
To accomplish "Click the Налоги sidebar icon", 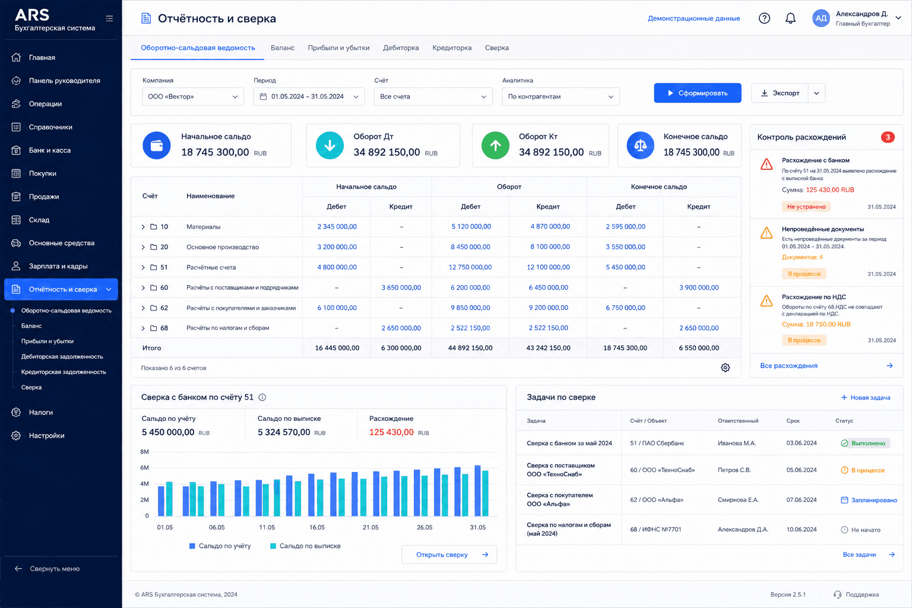I will (x=16, y=412).
